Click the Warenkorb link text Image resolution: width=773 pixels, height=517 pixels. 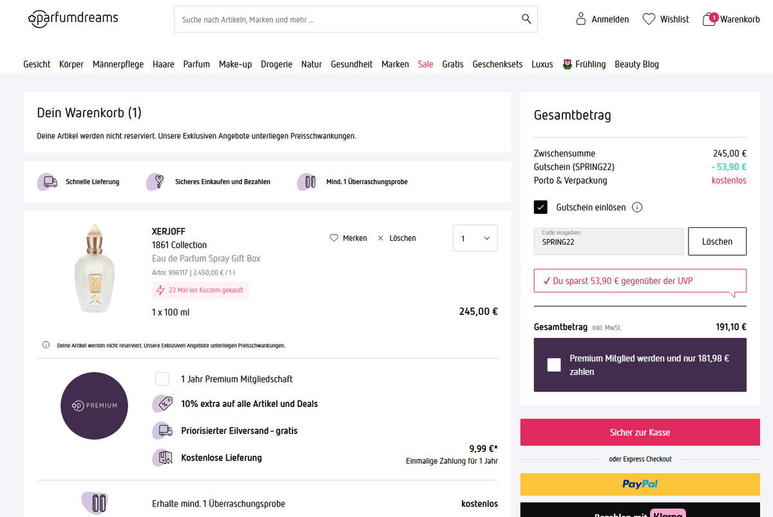740,19
